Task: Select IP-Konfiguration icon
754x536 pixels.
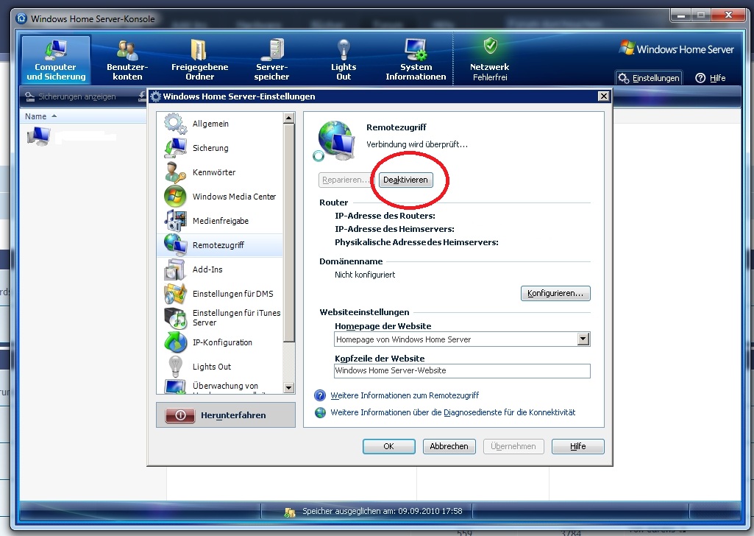Action: 176,342
